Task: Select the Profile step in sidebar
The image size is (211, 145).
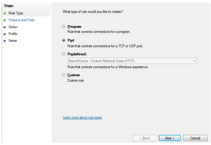Action: point(13,34)
